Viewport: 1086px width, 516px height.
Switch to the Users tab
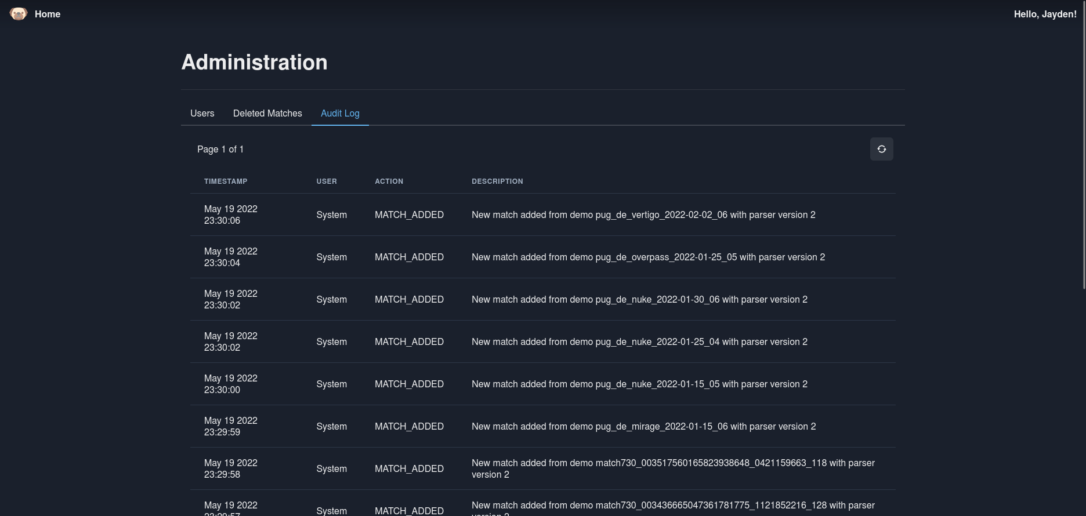pyautogui.click(x=202, y=113)
